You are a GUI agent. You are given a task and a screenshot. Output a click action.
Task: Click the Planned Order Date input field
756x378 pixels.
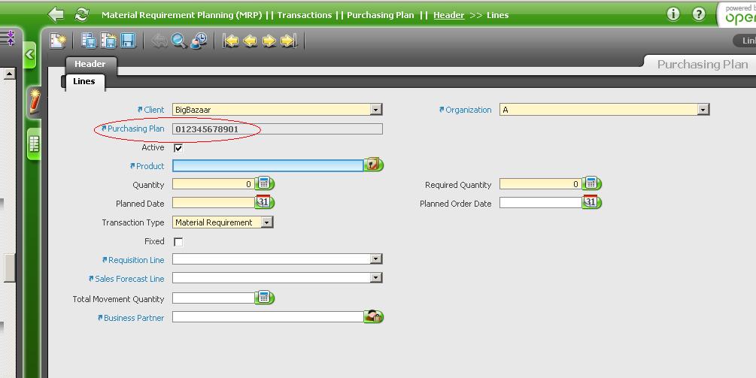click(x=540, y=203)
